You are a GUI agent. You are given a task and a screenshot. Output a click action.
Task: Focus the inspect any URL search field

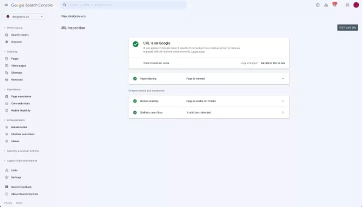point(123,5)
